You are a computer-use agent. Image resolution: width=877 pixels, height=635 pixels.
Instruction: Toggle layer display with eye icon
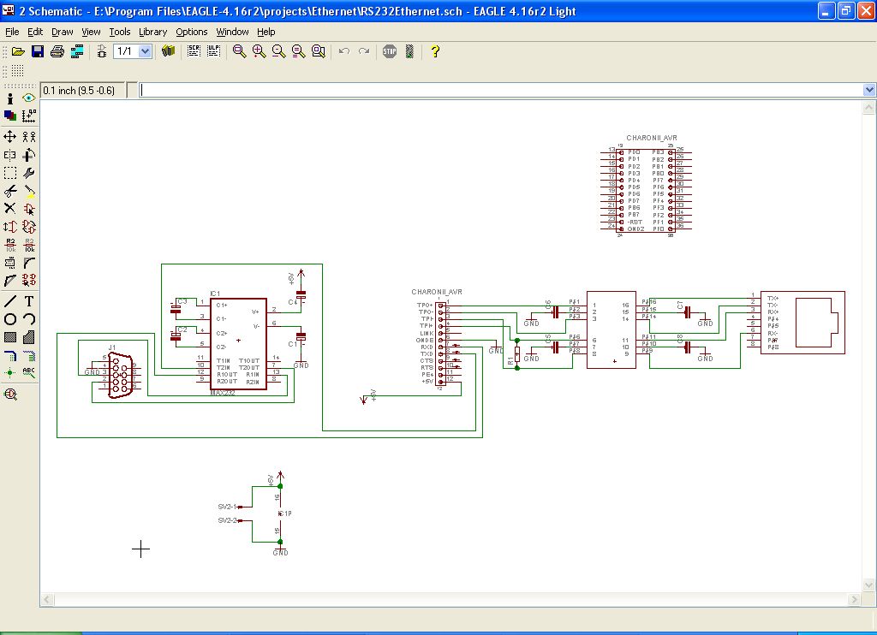click(29, 98)
